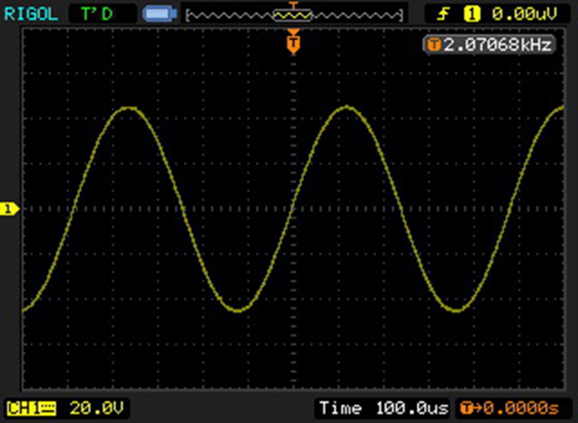Click the highlighted window in memory overview
Viewport: 578px width, 423px height.
coord(292,14)
